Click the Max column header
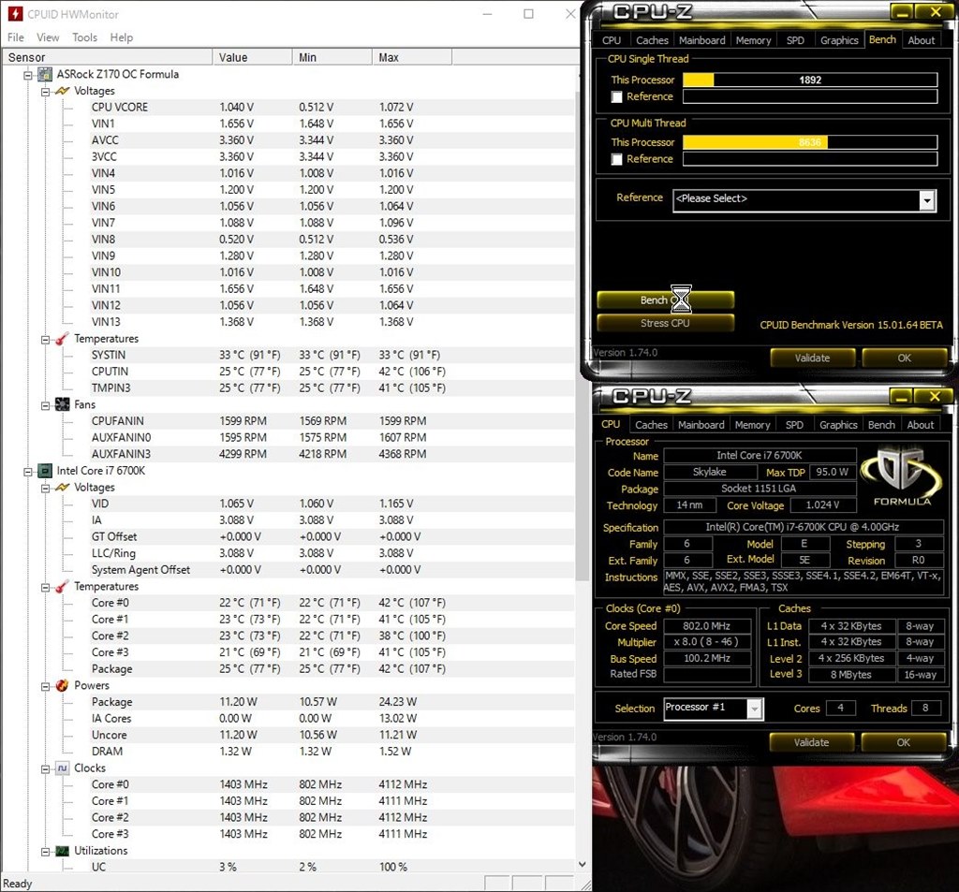 [412, 57]
